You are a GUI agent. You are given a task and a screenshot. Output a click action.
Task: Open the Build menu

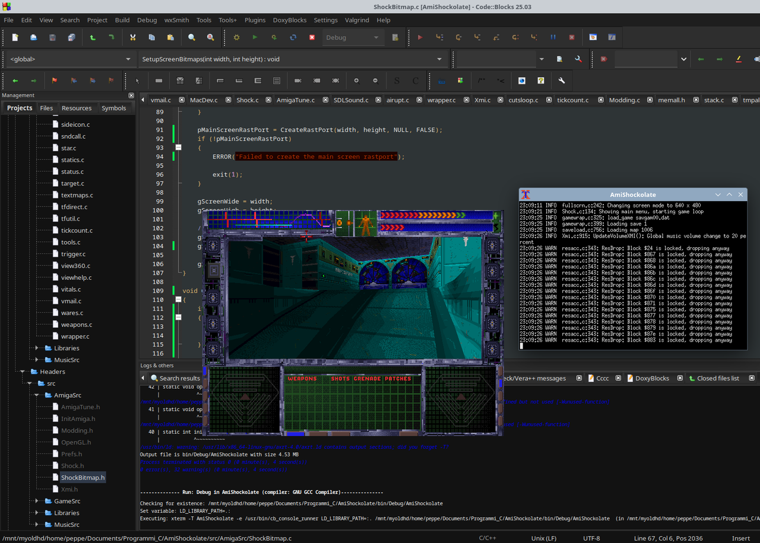(122, 20)
